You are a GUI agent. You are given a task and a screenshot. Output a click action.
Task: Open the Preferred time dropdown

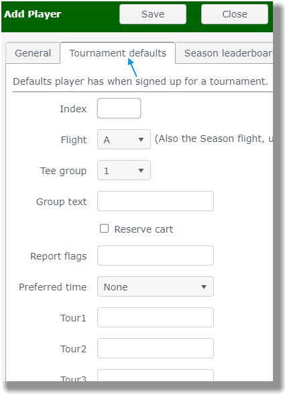tap(156, 286)
